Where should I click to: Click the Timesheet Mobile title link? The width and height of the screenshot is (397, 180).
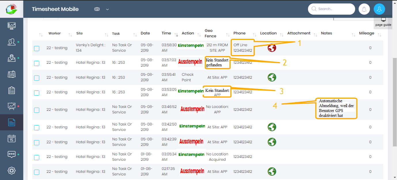[55, 9]
